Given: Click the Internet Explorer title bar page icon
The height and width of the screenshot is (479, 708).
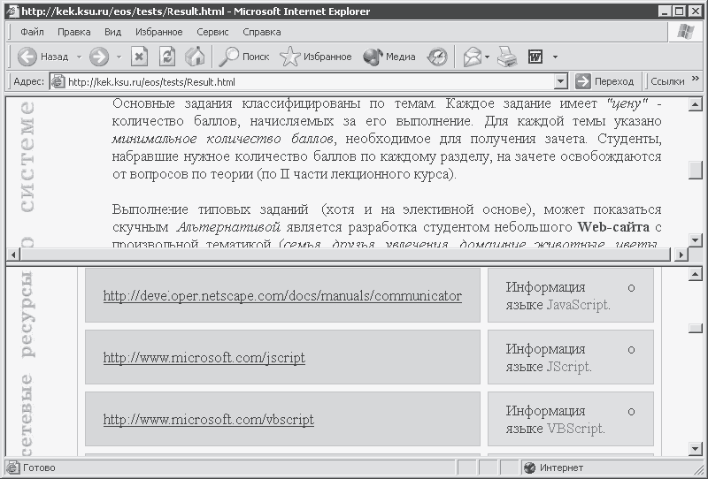Looking at the screenshot, I should coord(13,11).
